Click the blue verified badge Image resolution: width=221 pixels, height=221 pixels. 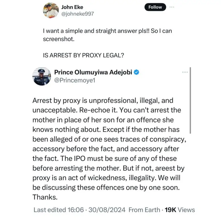click(x=137, y=72)
